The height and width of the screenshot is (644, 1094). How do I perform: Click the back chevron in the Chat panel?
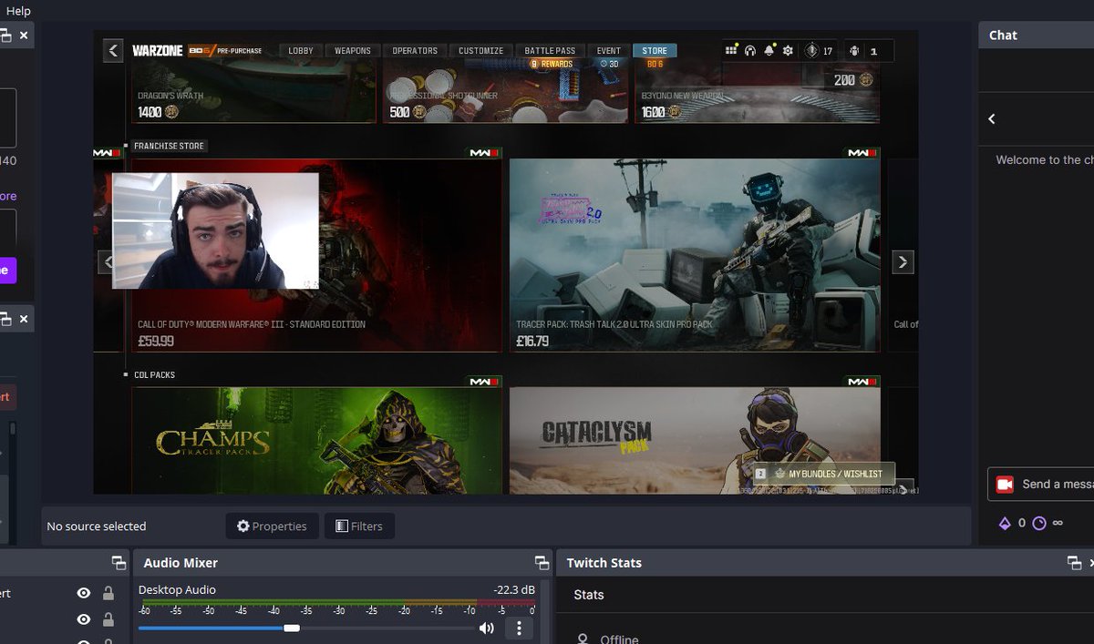(x=992, y=118)
